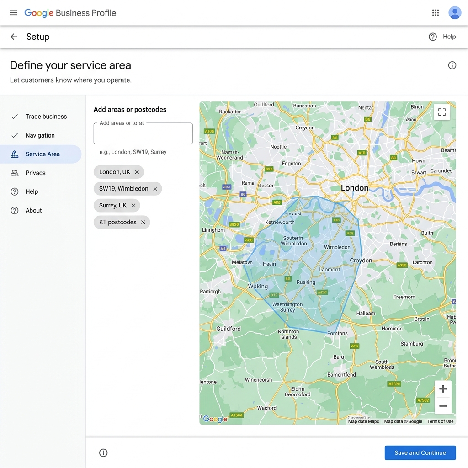This screenshot has width=468, height=468.
Task: Open the About sidebar item
Action: (x=41, y=210)
